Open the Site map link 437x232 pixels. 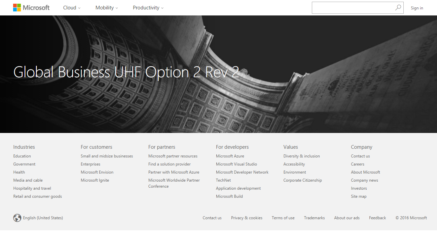pyautogui.click(x=359, y=196)
